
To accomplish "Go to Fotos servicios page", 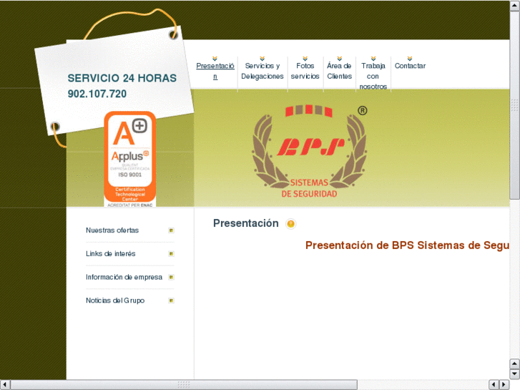I will 305,71.
